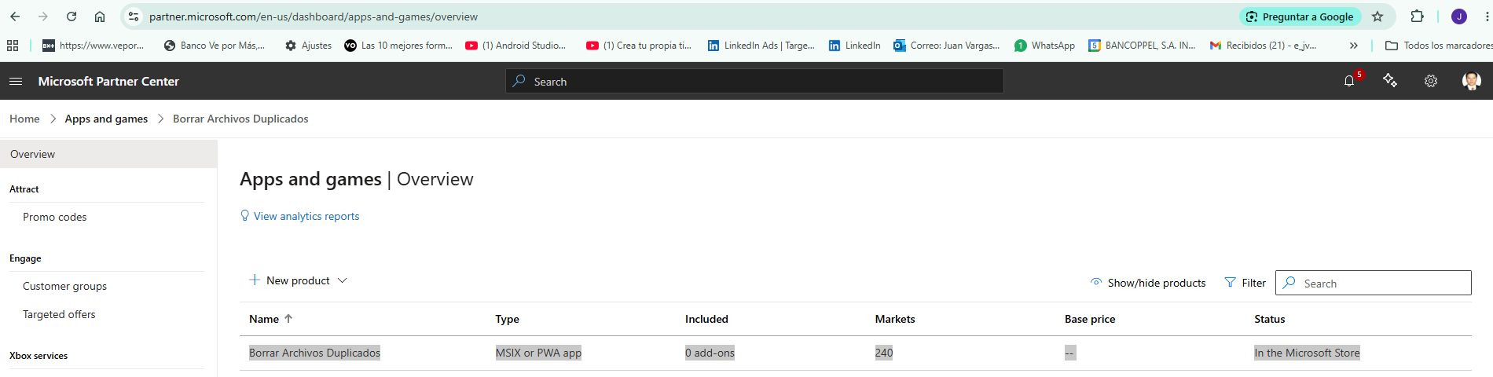This screenshot has height=377, width=1493.
Task: Expand the New product dropdown chevron
Action: click(x=342, y=280)
